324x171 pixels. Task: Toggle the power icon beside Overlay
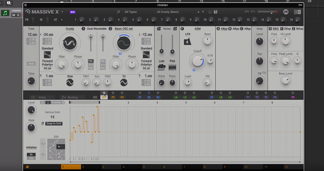(x=63, y=103)
